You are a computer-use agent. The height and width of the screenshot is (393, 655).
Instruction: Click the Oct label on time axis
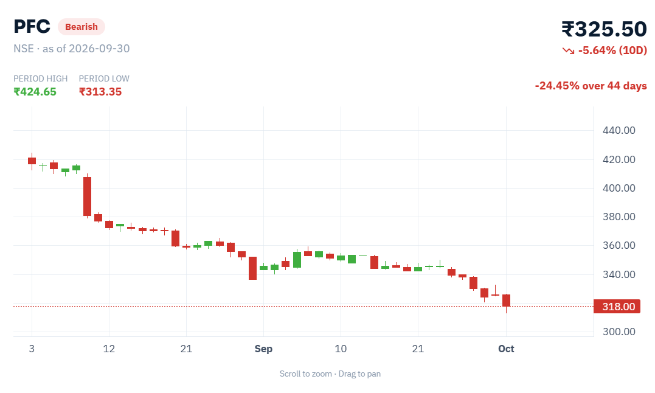pyautogui.click(x=506, y=349)
